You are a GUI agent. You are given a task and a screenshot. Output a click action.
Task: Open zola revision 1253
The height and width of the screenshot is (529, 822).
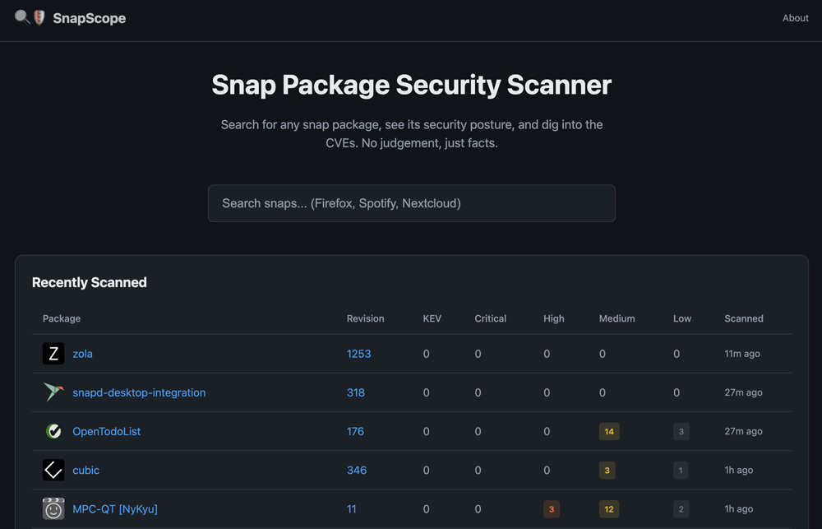pyautogui.click(x=358, y=354)
